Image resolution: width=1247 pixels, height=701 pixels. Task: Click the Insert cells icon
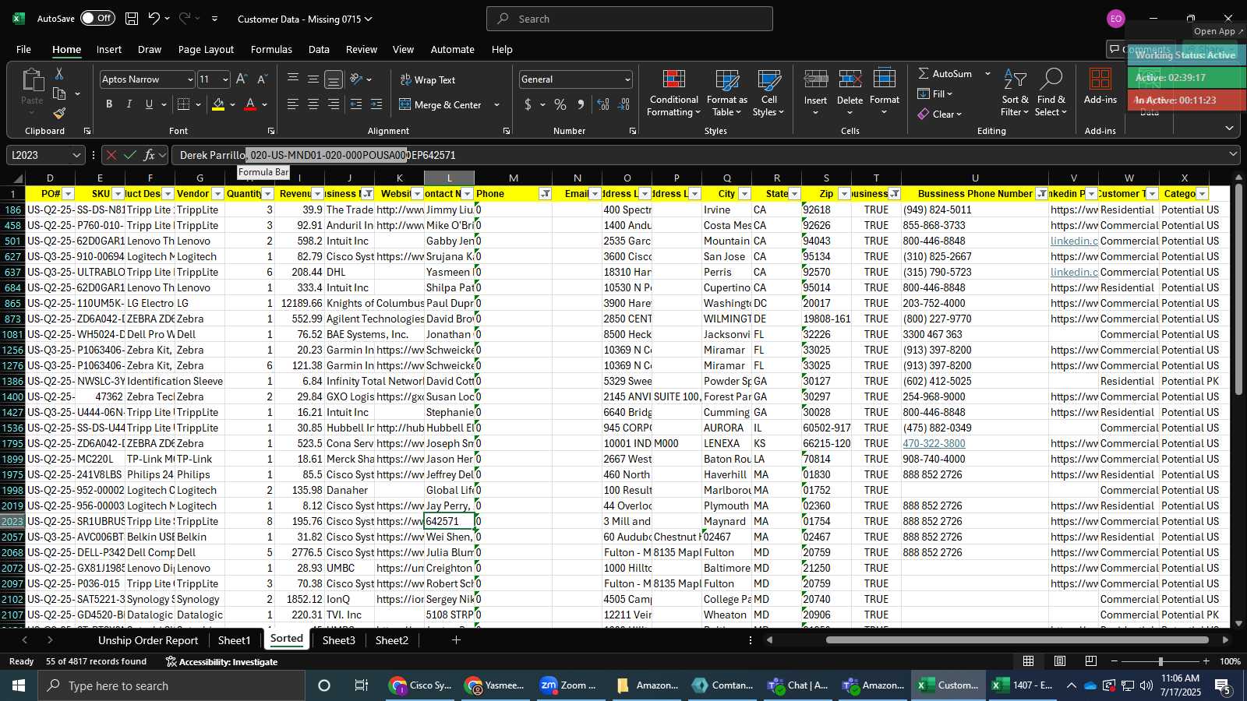tap(816, 79)
